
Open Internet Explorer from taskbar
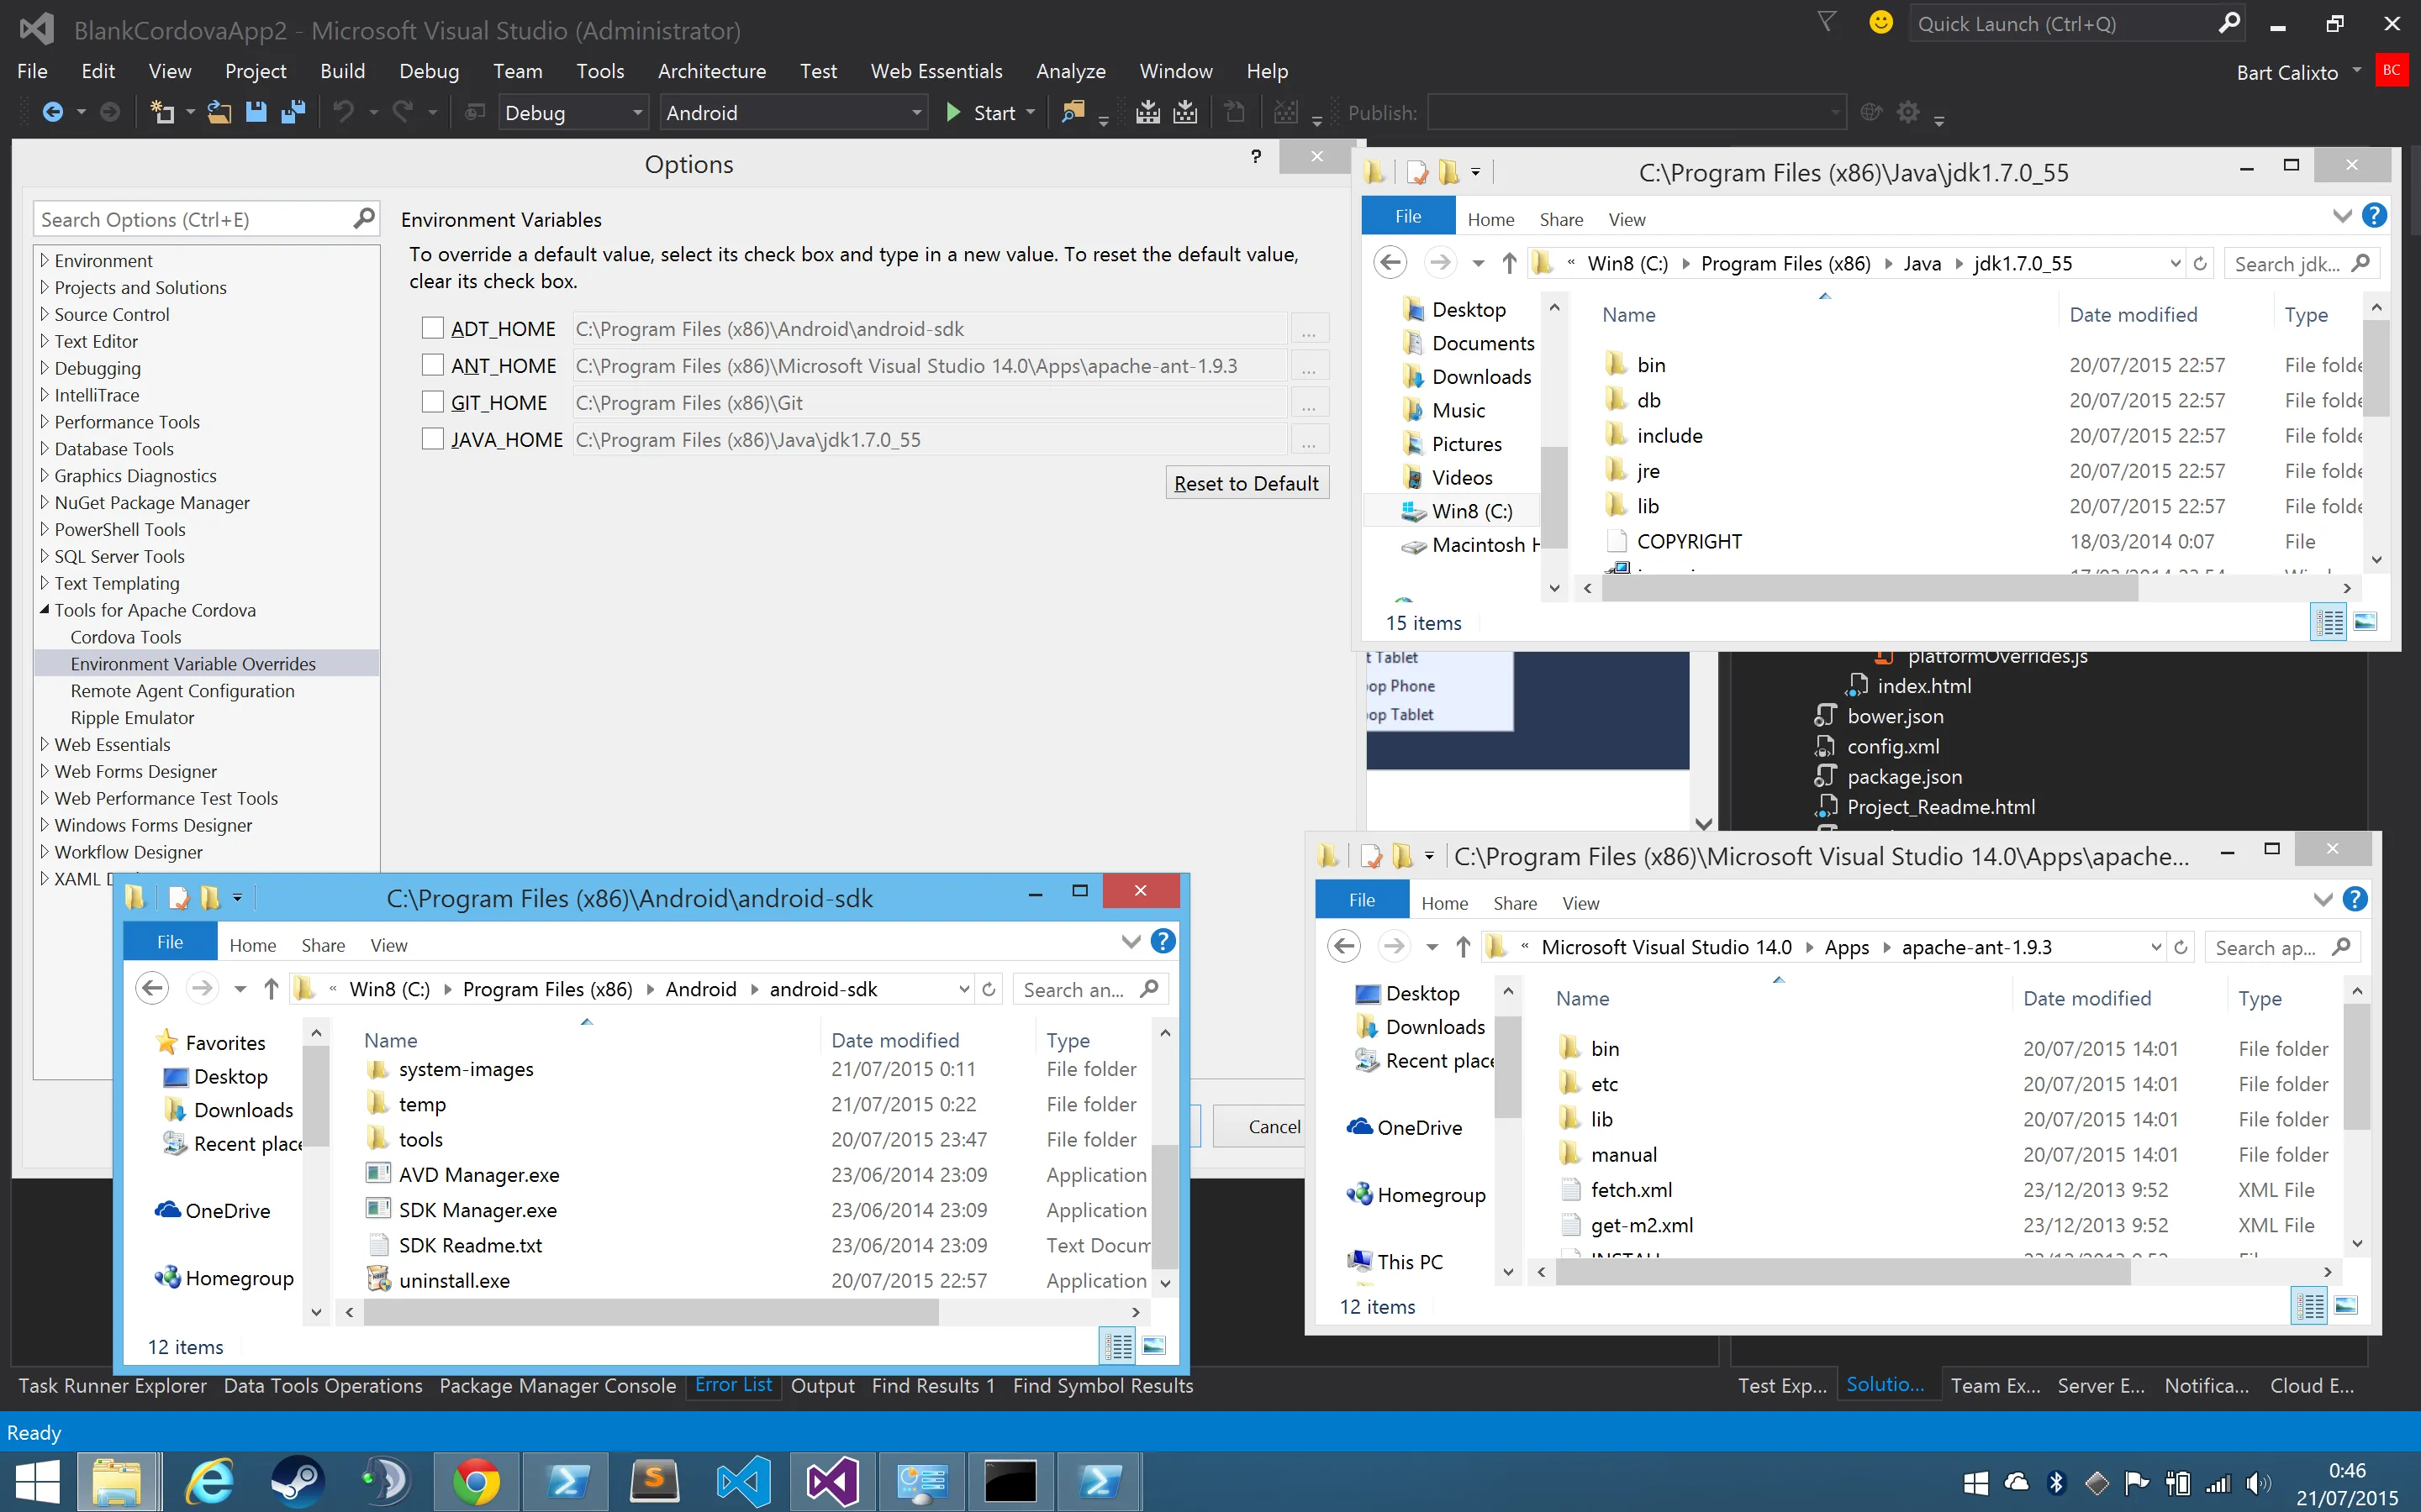pos(209,1481)
